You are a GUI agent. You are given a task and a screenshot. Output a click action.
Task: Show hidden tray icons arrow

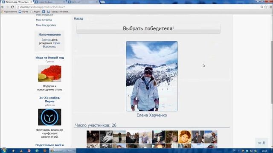[x=239, y=151]
